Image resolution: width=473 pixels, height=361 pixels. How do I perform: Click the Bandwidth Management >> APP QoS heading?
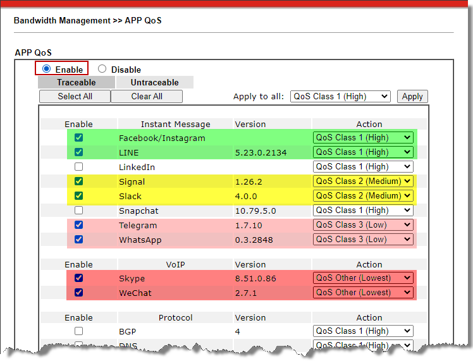tap(88, 20)
